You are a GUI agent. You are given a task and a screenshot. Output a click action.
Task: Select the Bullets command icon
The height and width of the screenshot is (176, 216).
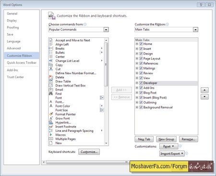pos(51,53)
